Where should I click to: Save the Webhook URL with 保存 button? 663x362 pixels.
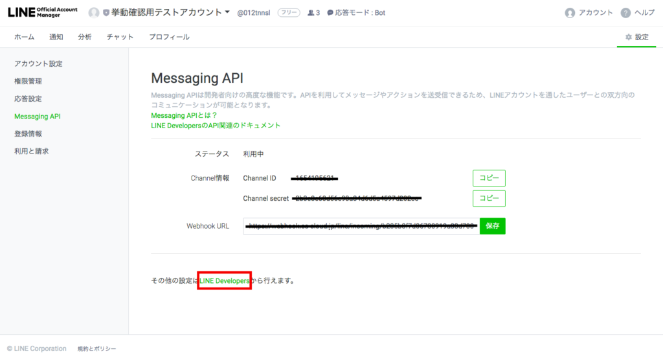tap(493, 226)
